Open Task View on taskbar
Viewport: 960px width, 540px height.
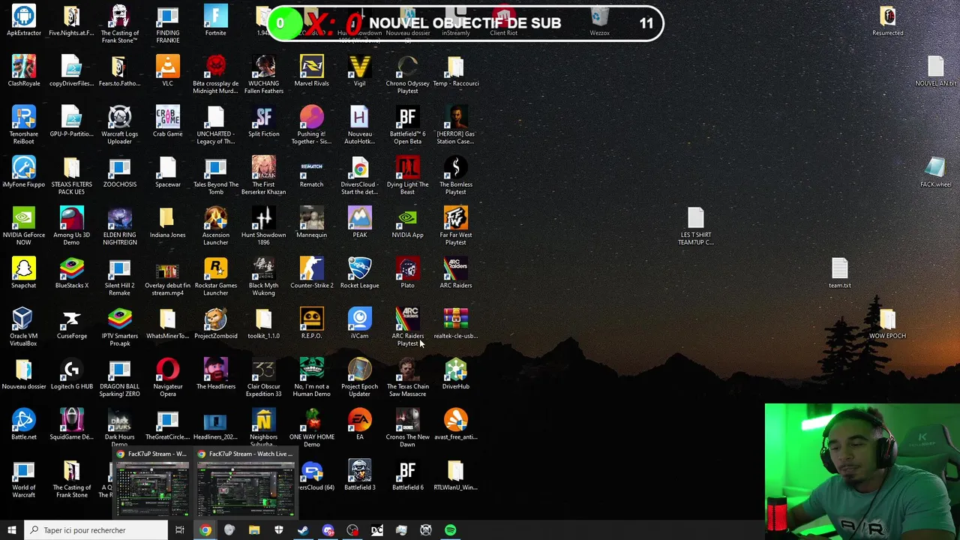tap(180, 530)
